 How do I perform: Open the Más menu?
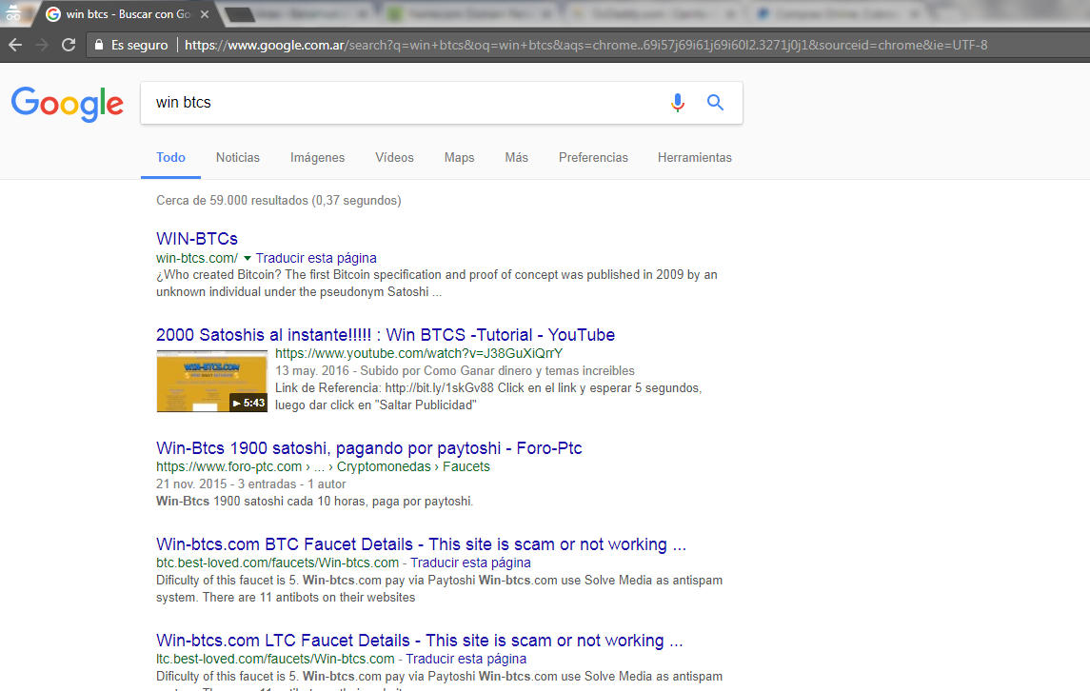pos(517,158)
